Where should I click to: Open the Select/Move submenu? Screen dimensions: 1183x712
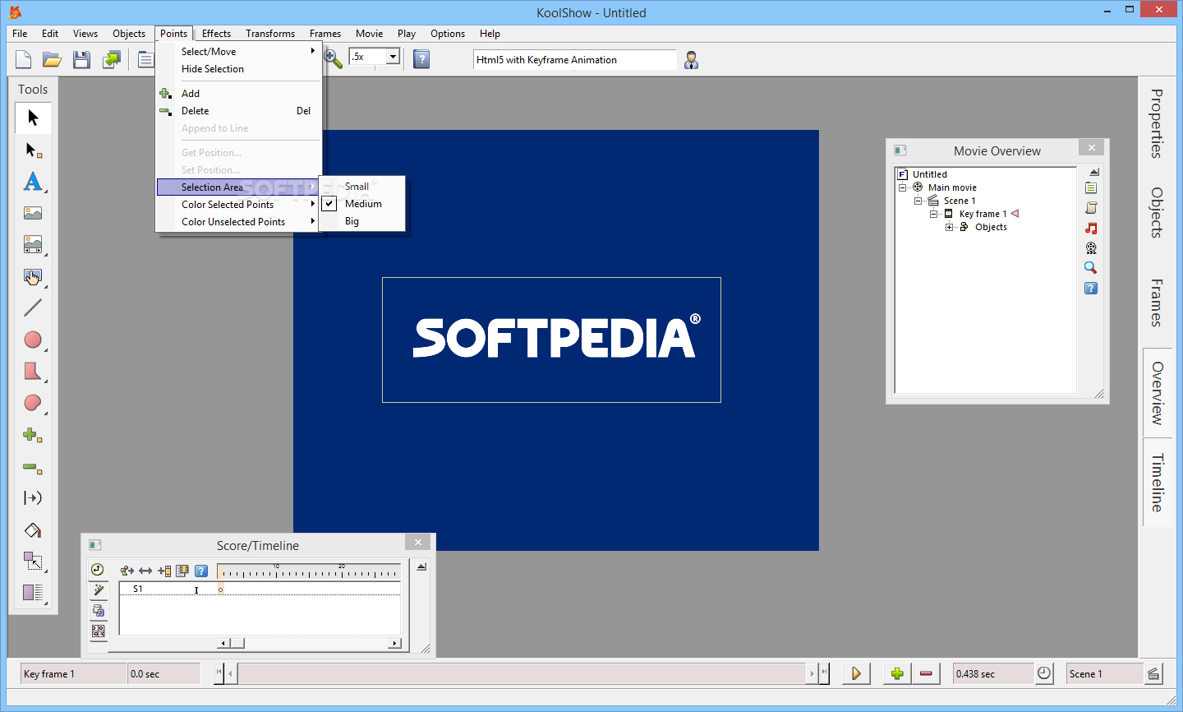pos(238,52)
